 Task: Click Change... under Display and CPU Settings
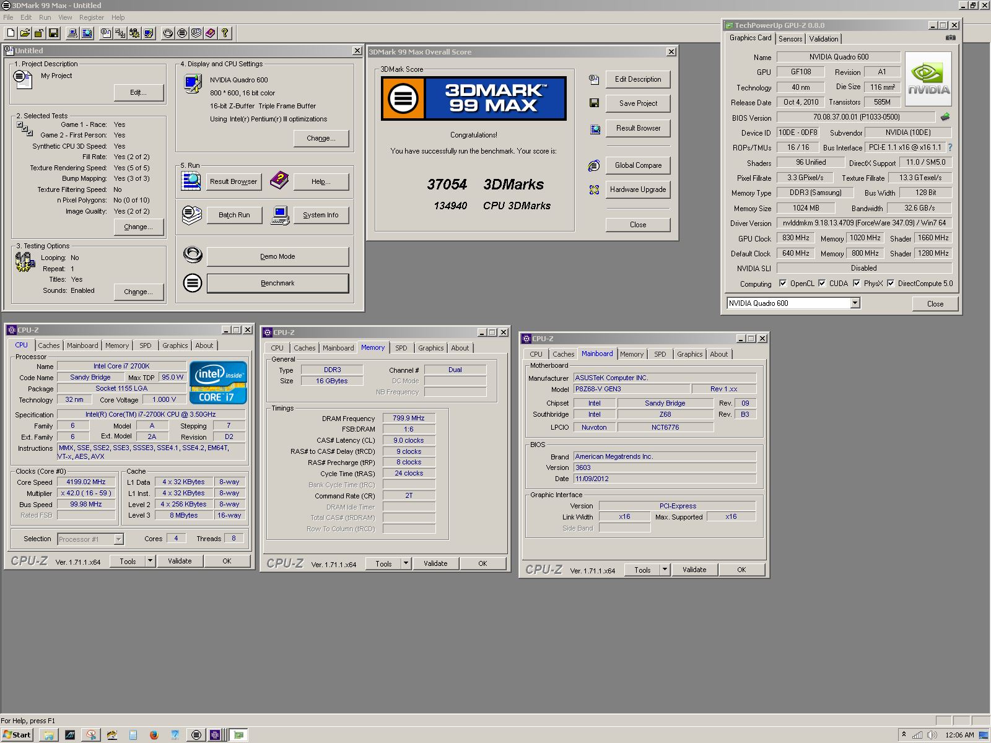tap(321, 138)
